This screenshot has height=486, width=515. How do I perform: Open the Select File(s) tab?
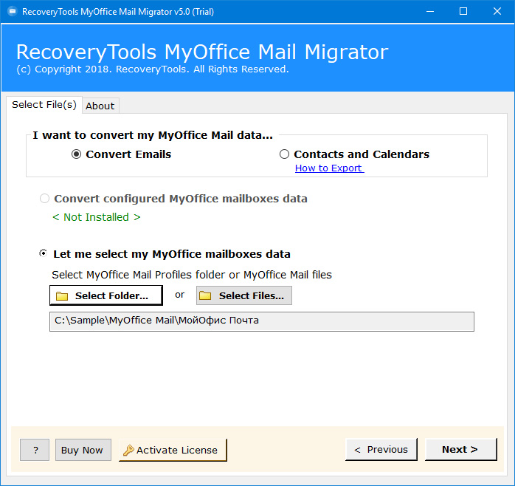[44, 105]
